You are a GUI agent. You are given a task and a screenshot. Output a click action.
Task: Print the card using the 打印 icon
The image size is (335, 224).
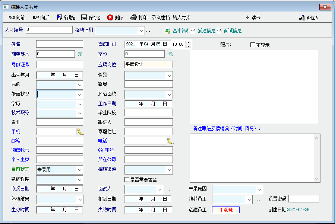133,17
